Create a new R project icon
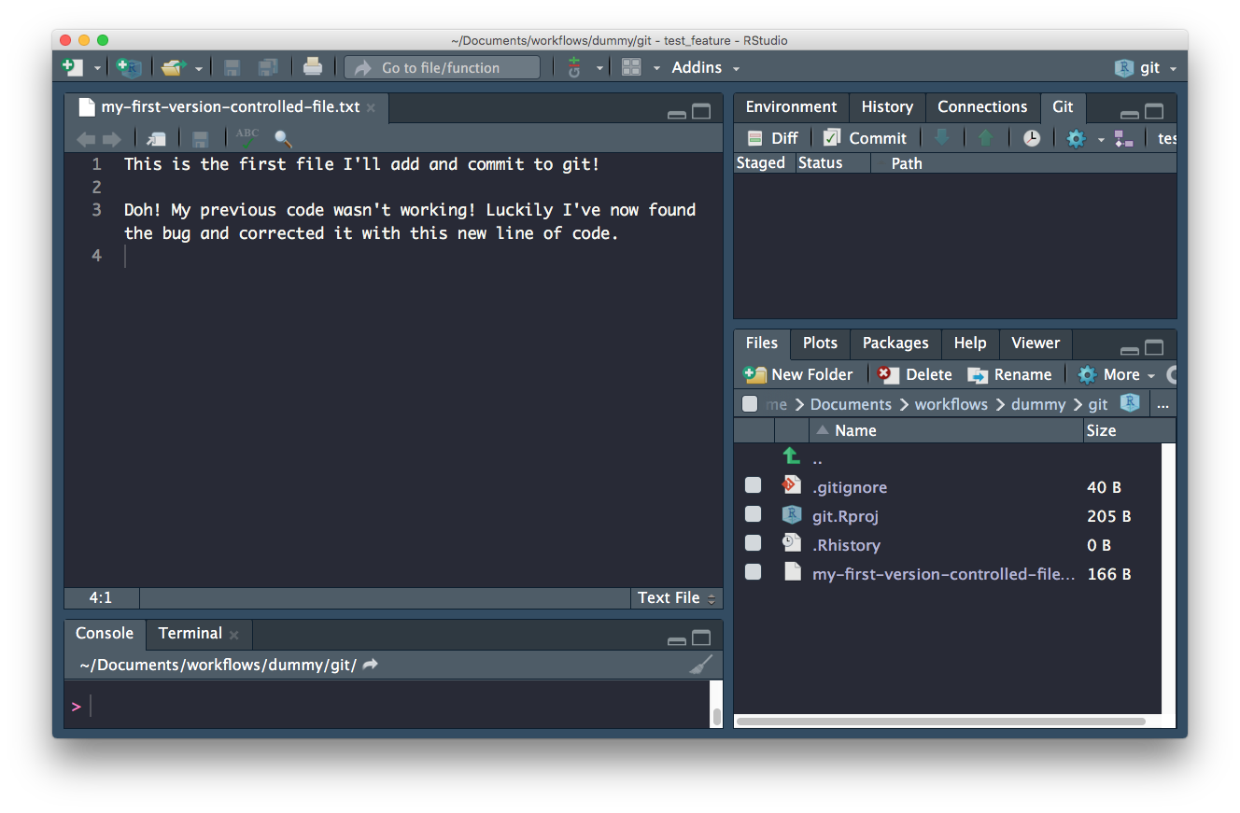 tap(129, 67)
